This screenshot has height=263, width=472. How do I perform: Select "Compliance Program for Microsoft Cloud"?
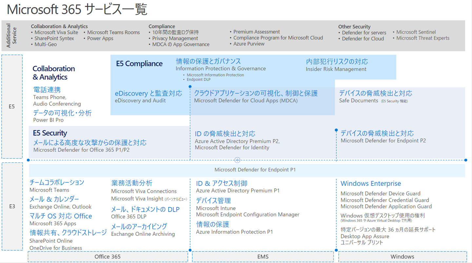(278, 38)
